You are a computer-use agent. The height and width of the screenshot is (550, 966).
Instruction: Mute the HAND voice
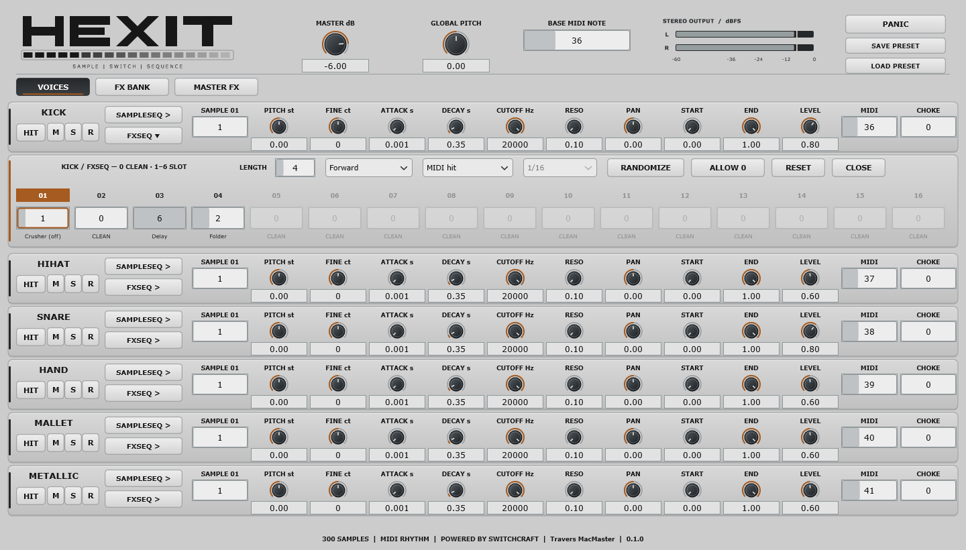[56, 390]
